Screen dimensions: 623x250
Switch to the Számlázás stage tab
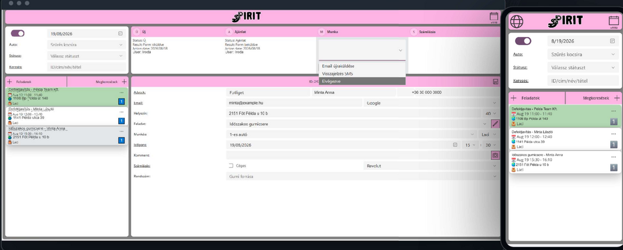tap(454, 32)
